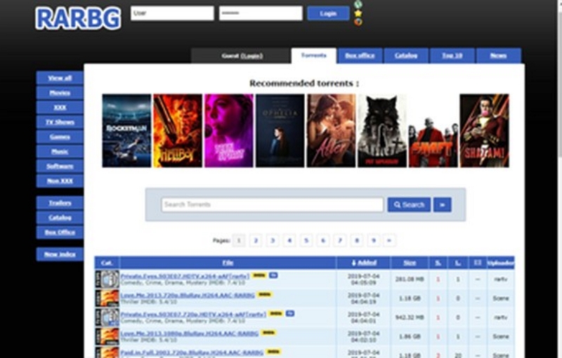Open the Private.Eyes.S03E07.HDTV.x264 torrent link
This screenshot has width=562, height=358.
point(185,276)
